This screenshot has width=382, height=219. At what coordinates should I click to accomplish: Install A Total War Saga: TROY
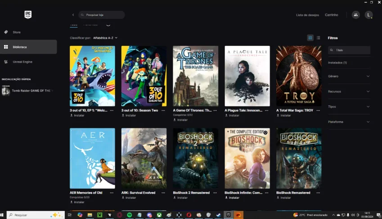(x=284, y=115)
